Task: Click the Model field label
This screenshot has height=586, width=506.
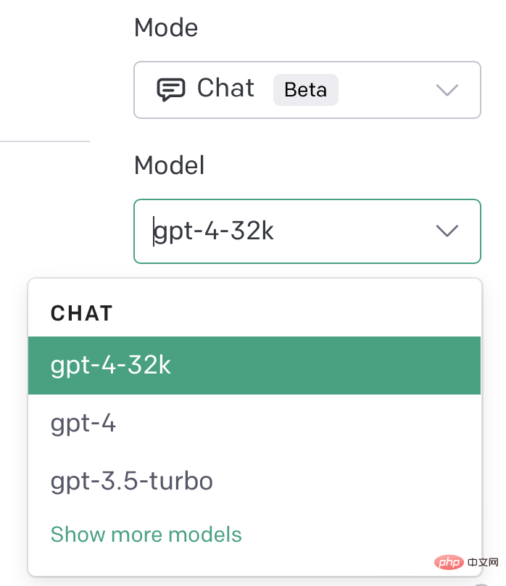Action: click(169, 165)
